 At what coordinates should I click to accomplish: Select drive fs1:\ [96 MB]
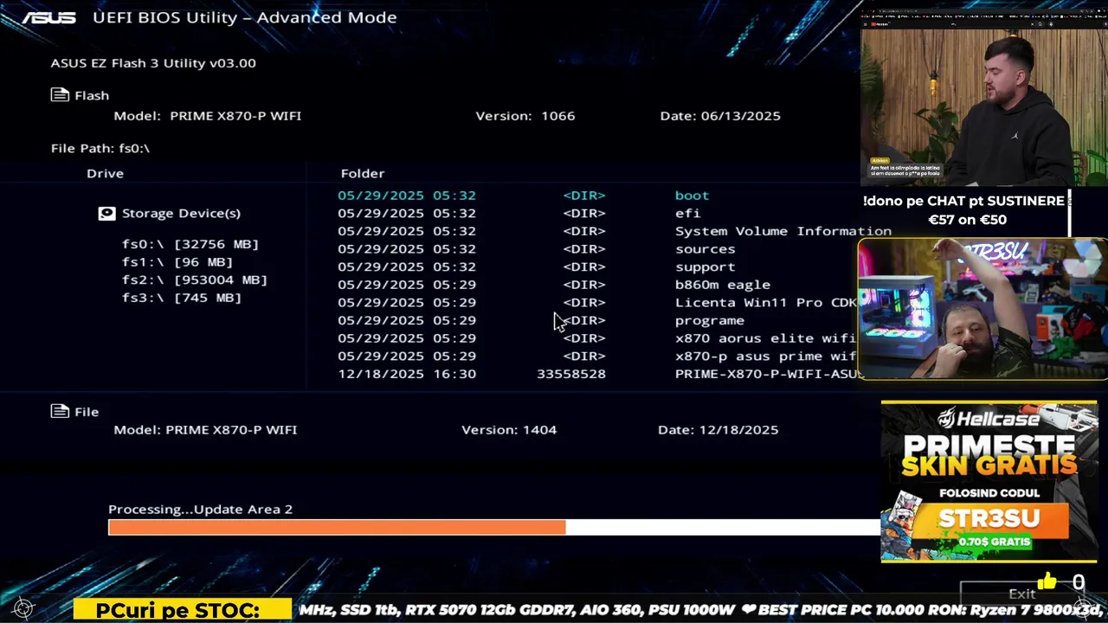click(177, 261)
